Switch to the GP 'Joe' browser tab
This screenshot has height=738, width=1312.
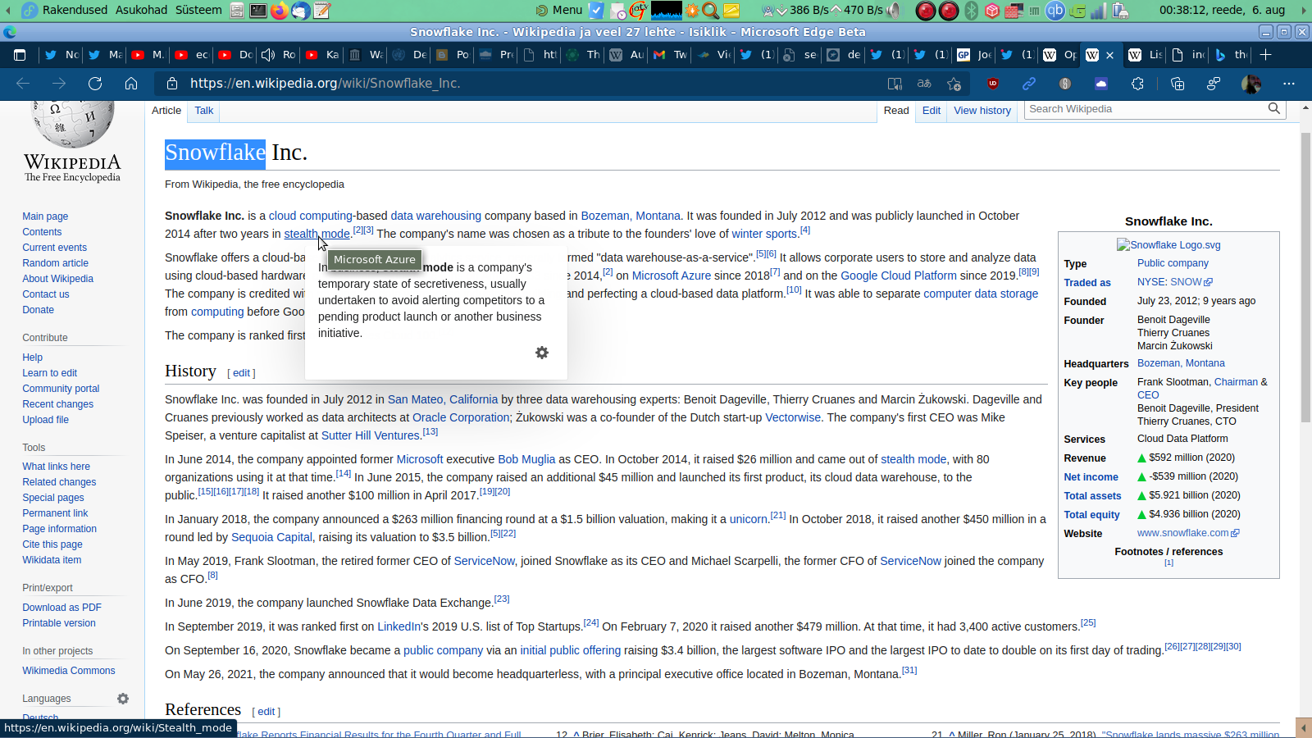[x=974, y=55]
